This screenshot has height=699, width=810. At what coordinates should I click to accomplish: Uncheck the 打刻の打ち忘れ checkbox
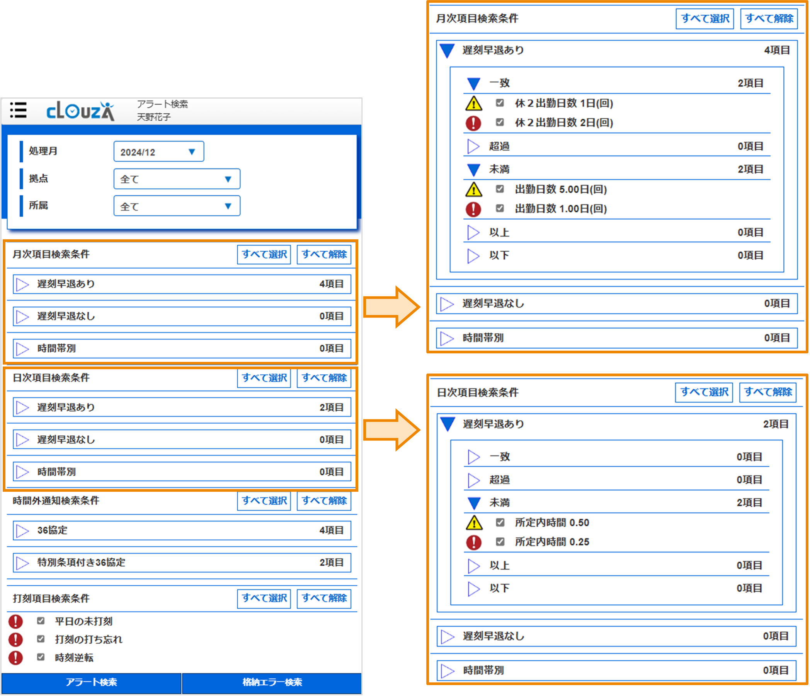pos(41,639)
